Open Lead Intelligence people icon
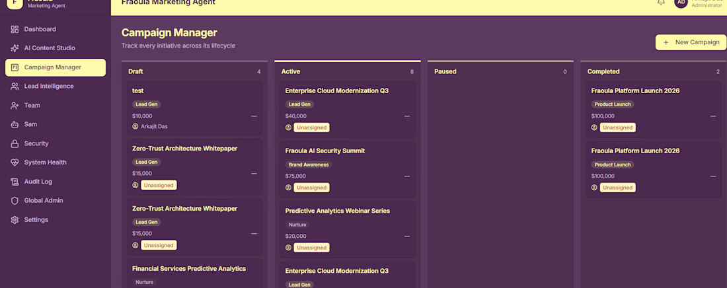This screenshot has height=288, width=727. (15, 87)
